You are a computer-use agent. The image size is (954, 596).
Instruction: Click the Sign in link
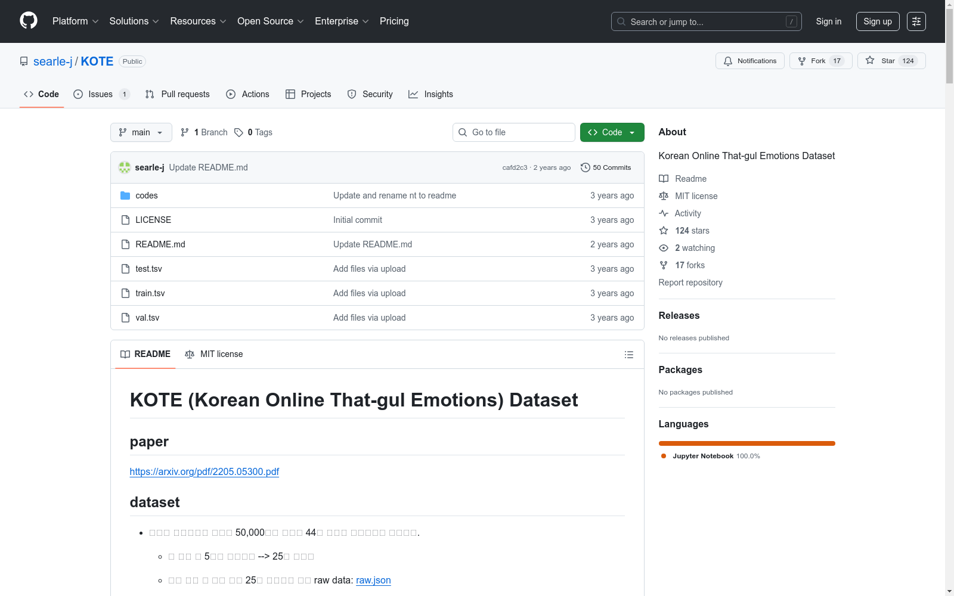click(x=829, y=21)
